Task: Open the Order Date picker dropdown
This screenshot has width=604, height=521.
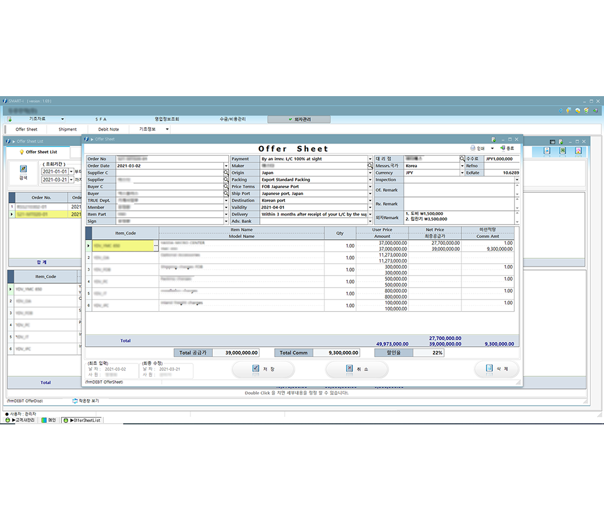Action: pyautogui.click(x=226, y=166)
